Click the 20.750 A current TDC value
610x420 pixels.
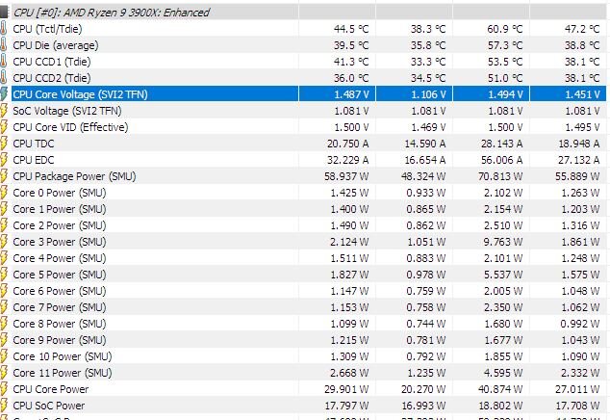[347, 144]
